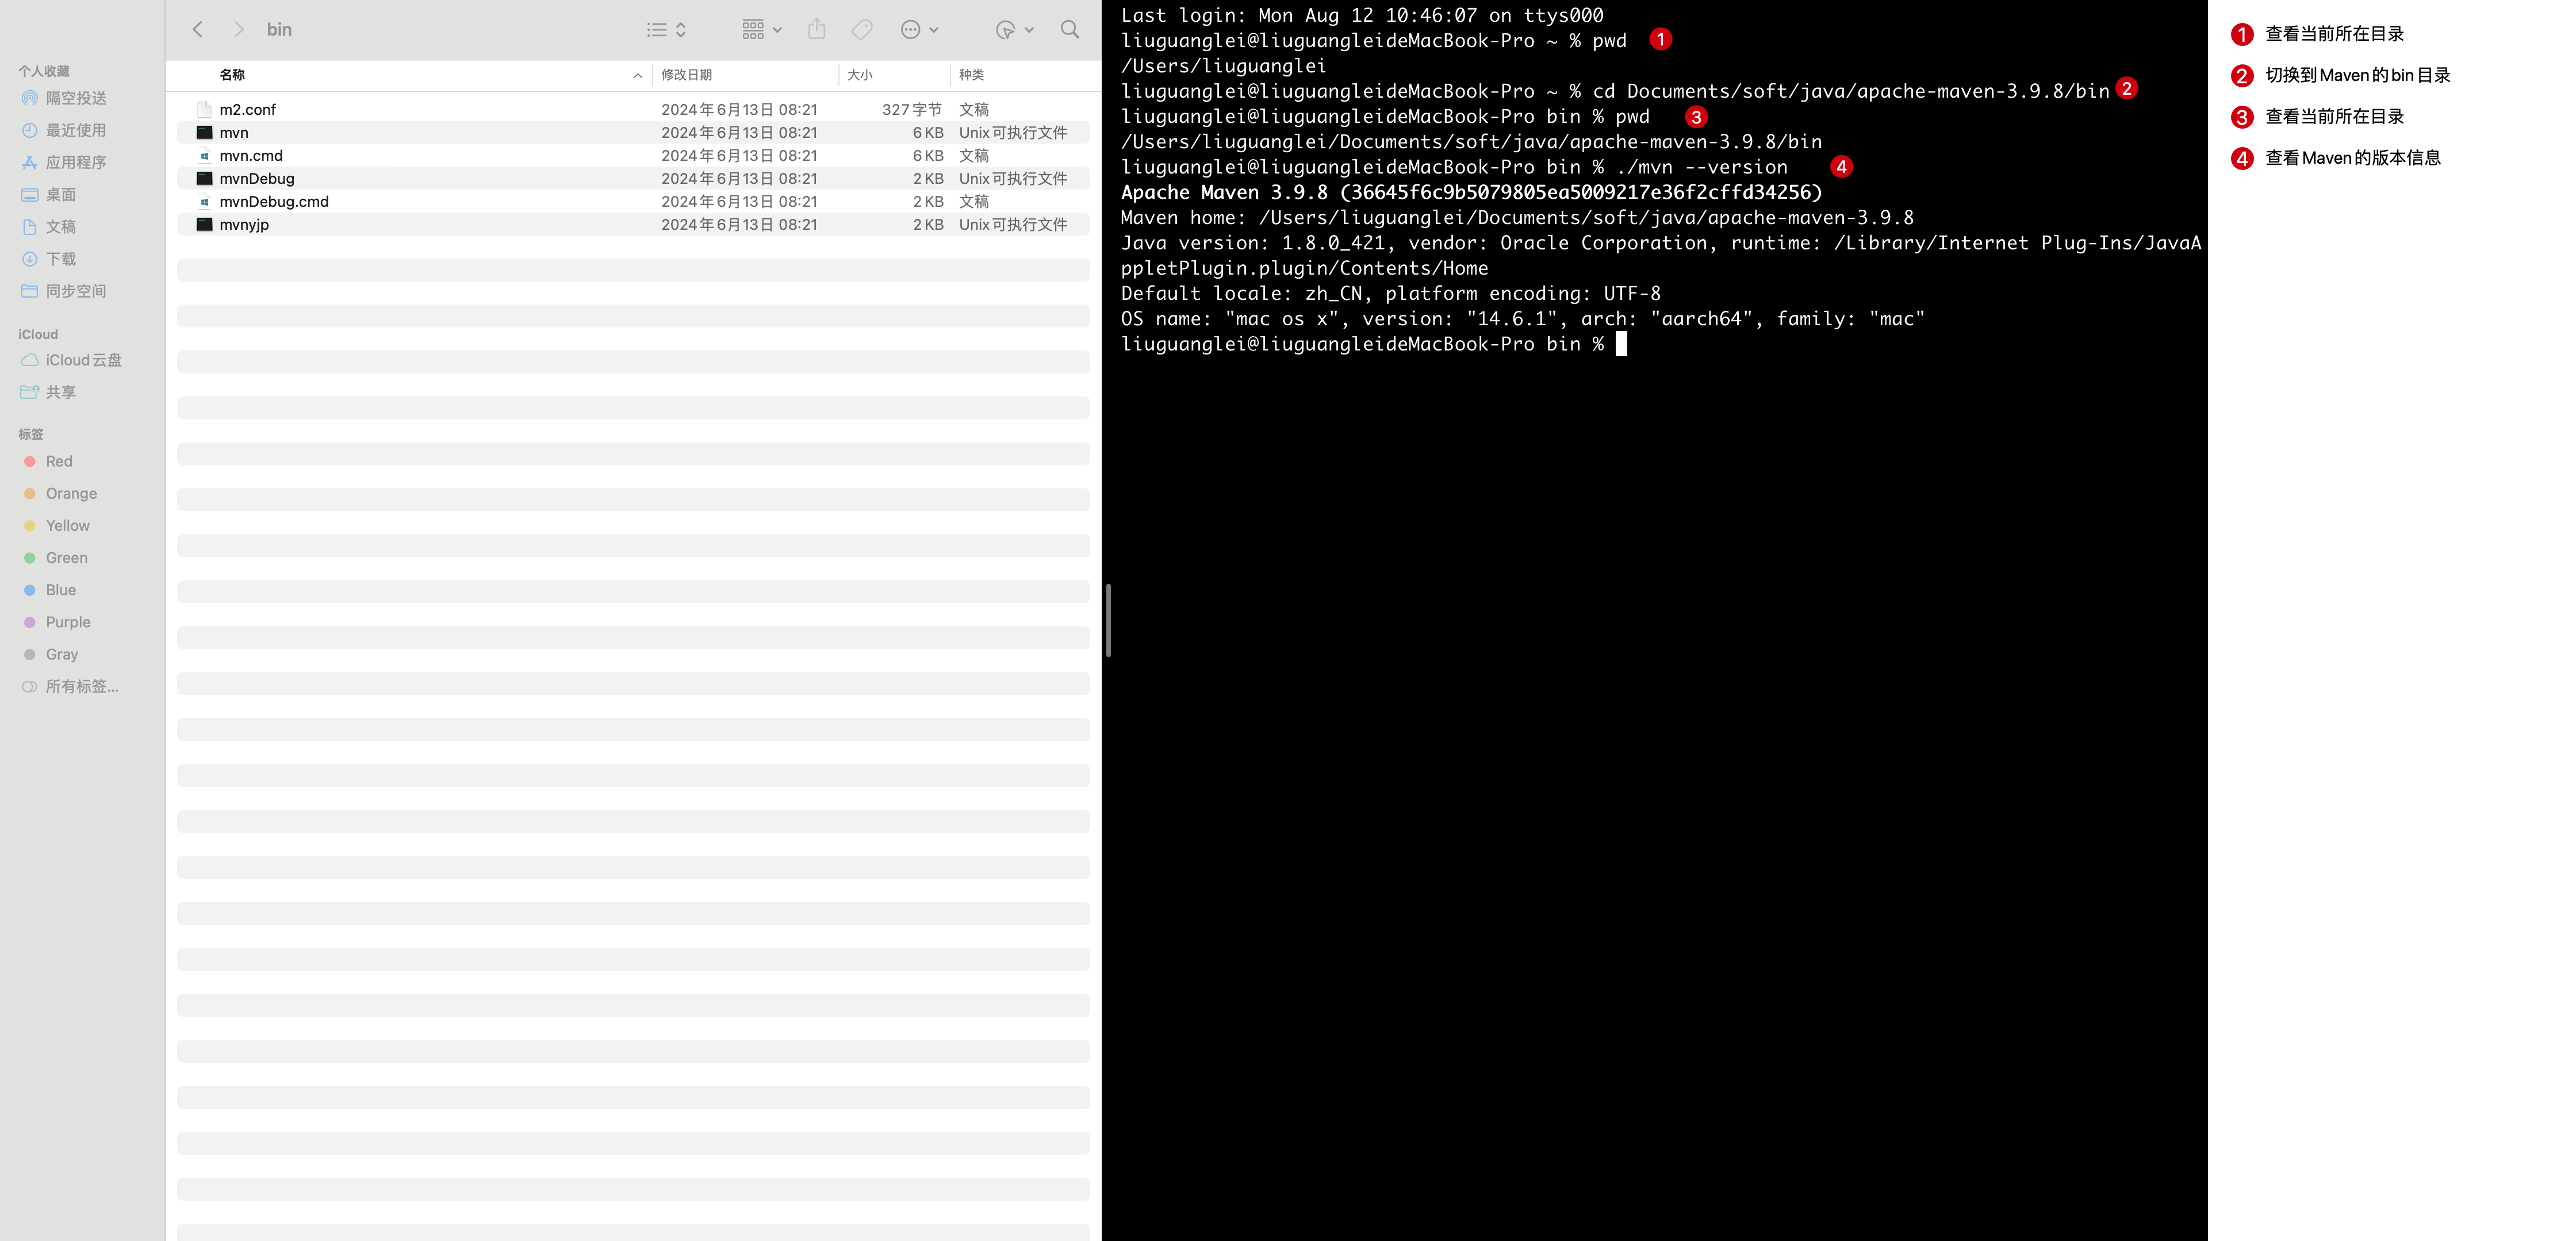Click the Tags icon in Finder toolbar
Screen dimensions: 2576x1241
[862, 30]
